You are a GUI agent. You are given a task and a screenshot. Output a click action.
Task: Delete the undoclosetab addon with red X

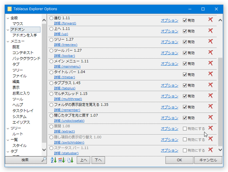click(x=210, y=117)
